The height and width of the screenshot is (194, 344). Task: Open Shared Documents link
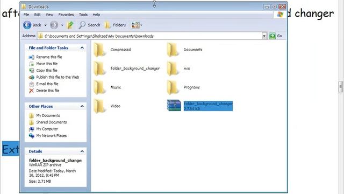pyautogui.click(x=52, y=122)
